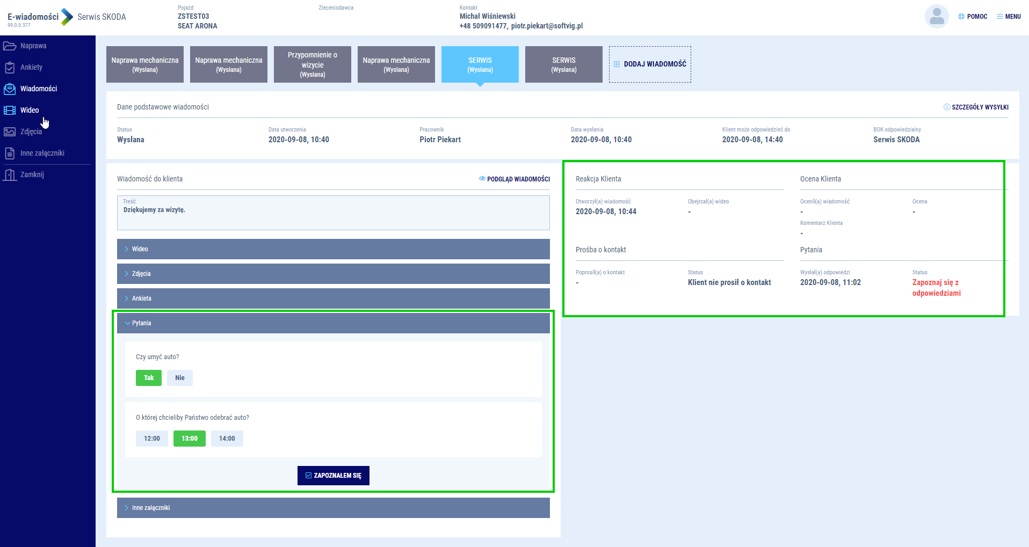Expand the Ankieta section
Viewport: 1029px width, 547px height.
pos(333,298)
